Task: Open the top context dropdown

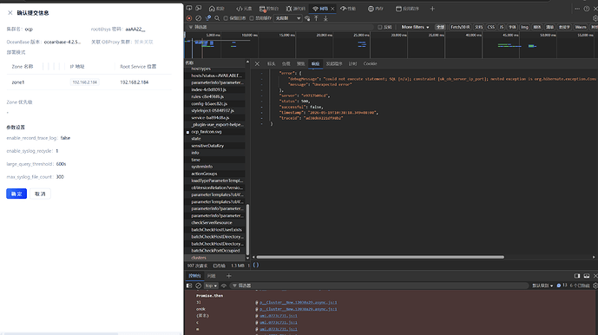Action: pyautogui.click(x=211, y=286)
